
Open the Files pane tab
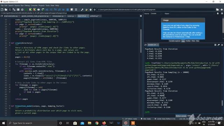pyautogui.click(x=197, y=41)
